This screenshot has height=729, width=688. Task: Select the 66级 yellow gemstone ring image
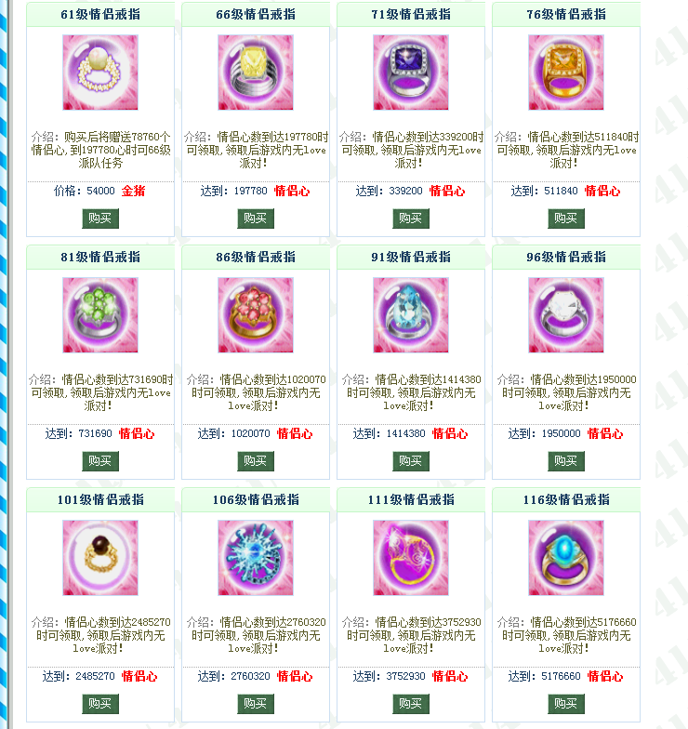coord(256,73)
